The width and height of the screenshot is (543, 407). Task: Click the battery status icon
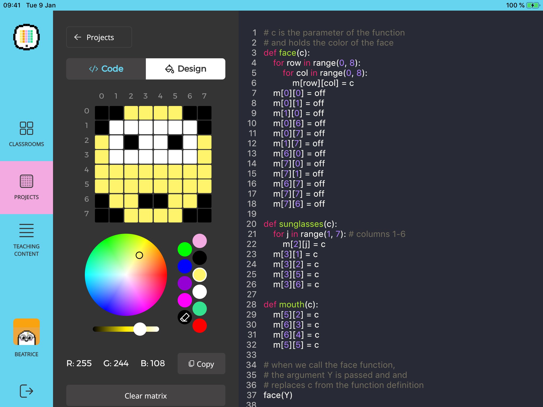[x=533, y=5]
